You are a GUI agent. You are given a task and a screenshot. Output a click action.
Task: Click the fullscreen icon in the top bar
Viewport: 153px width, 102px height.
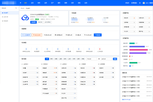[x=140, y=3]
